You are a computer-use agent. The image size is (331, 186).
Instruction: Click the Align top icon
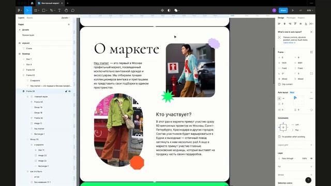click(295, 24)
